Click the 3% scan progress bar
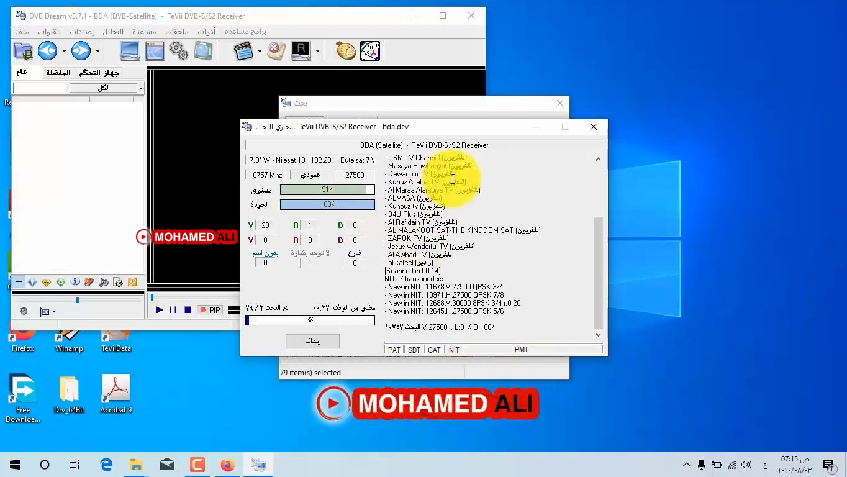847x477 pixels. (x=310, y=320)
